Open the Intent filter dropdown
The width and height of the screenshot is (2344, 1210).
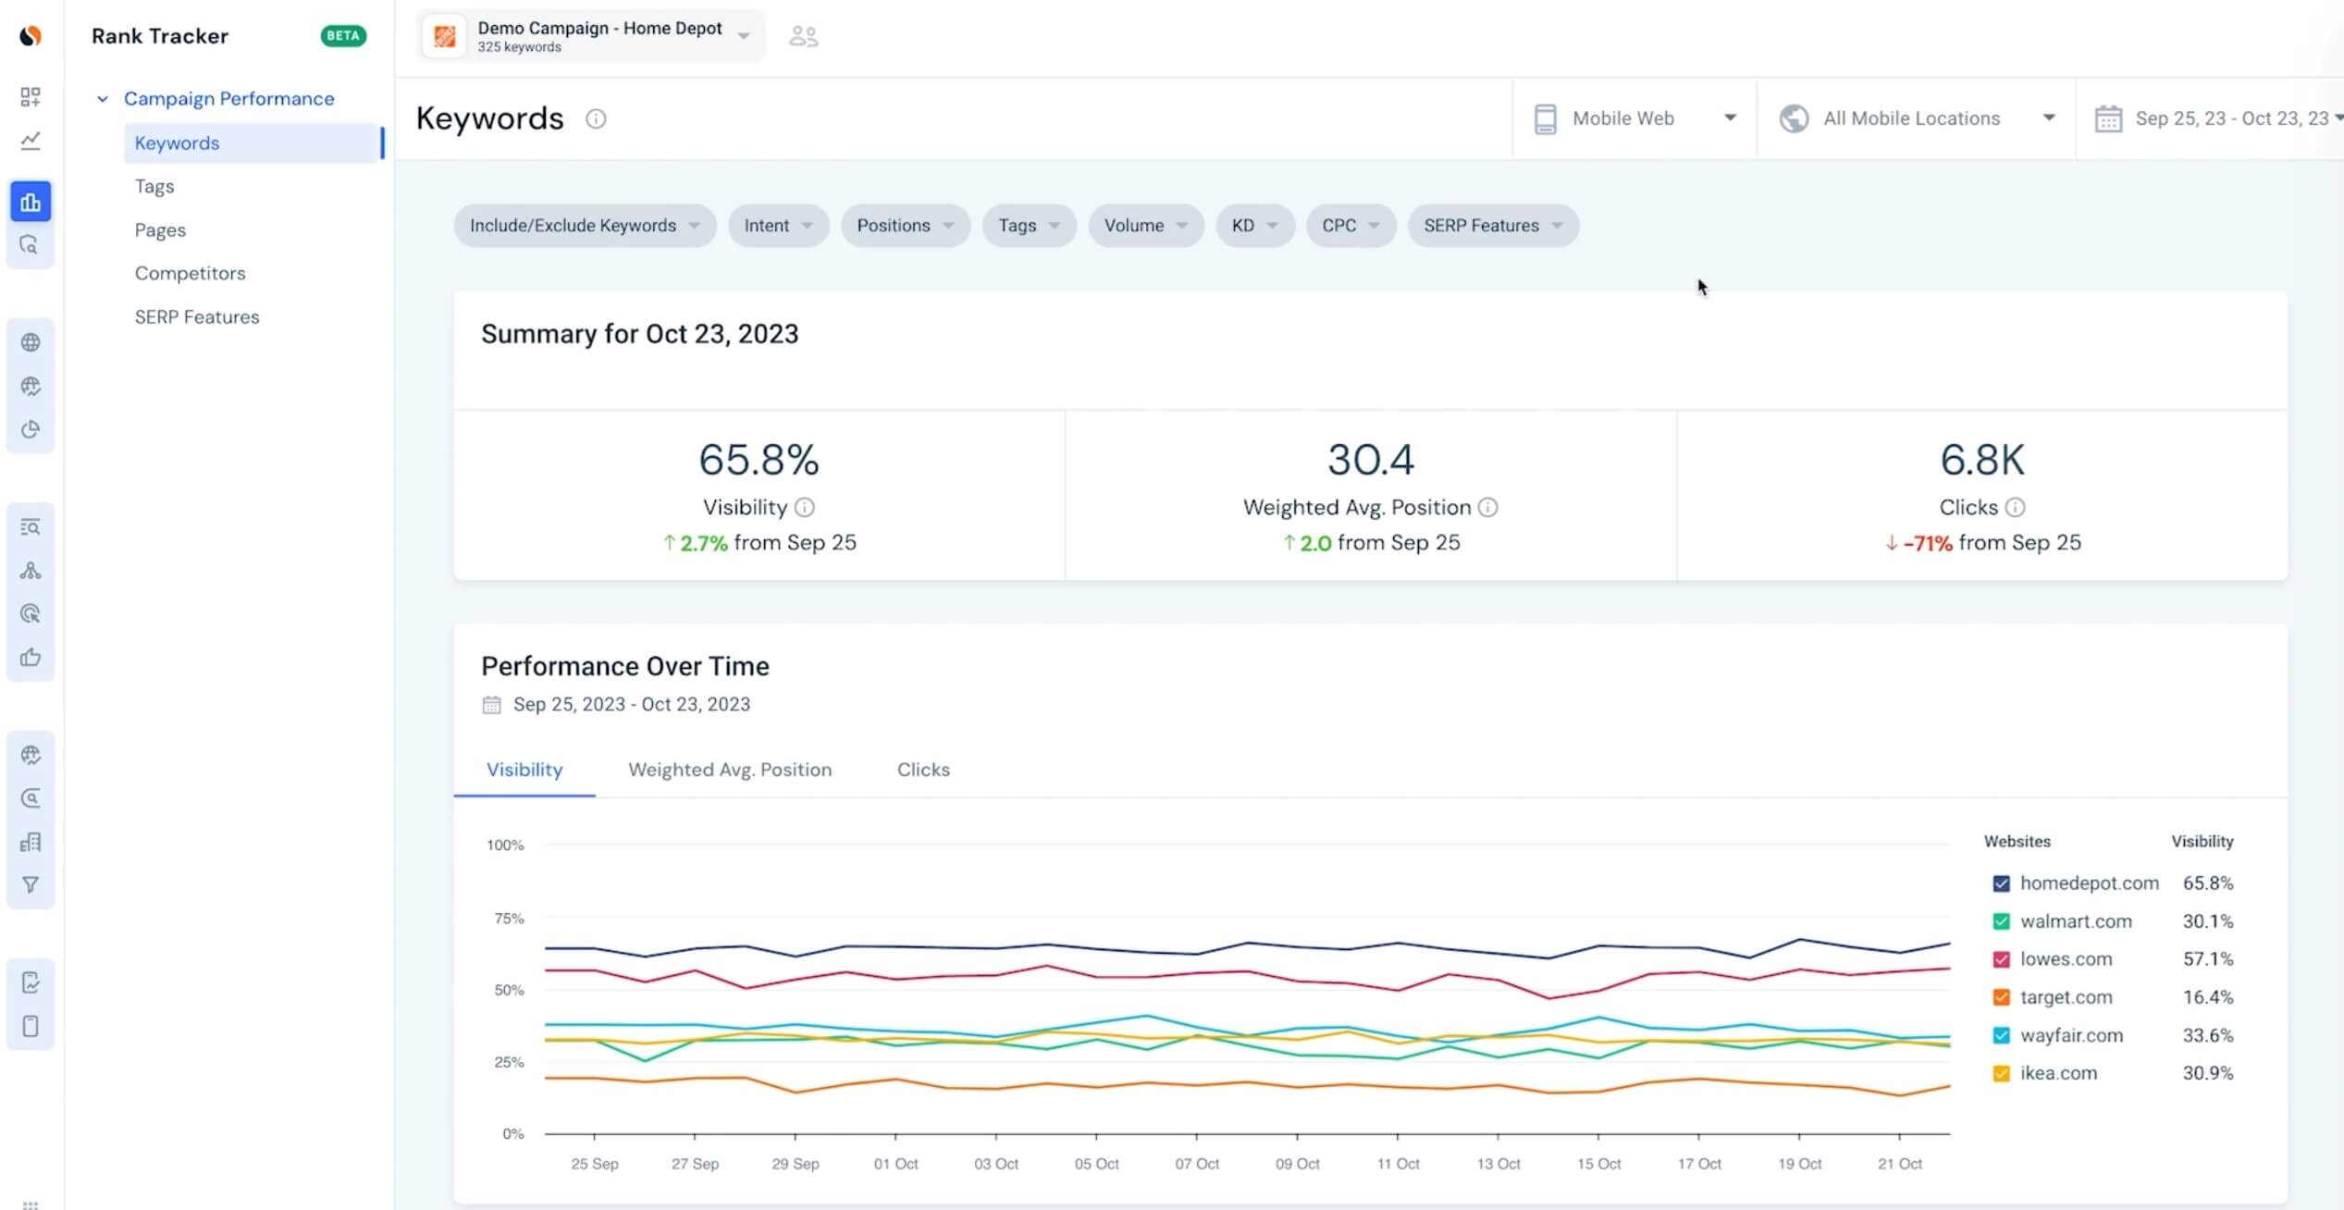point(778,226)
